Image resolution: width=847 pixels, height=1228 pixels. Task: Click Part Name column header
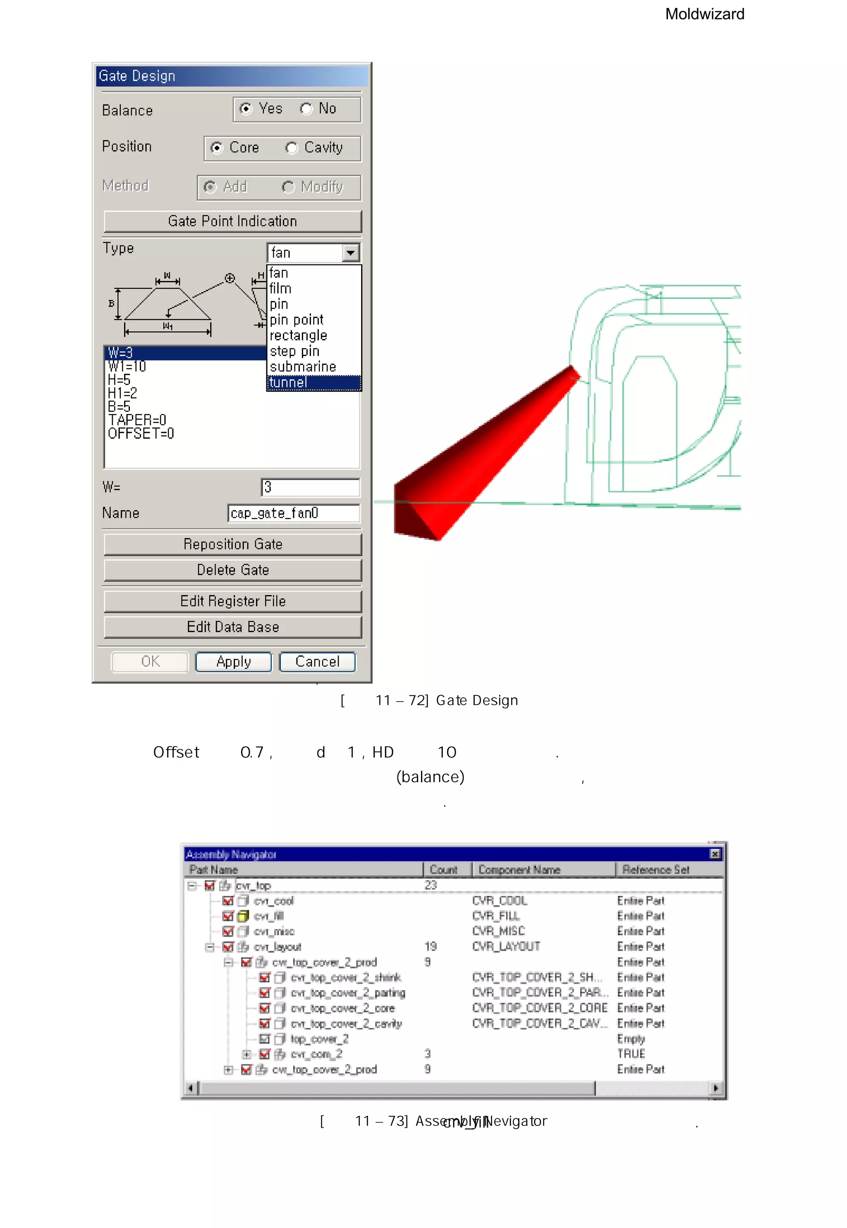click(304, 870)
